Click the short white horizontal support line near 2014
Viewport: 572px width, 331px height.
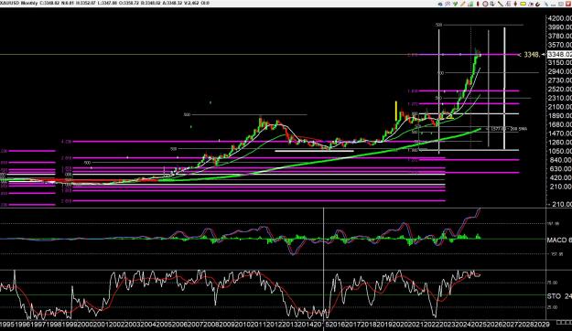(314, 151)
